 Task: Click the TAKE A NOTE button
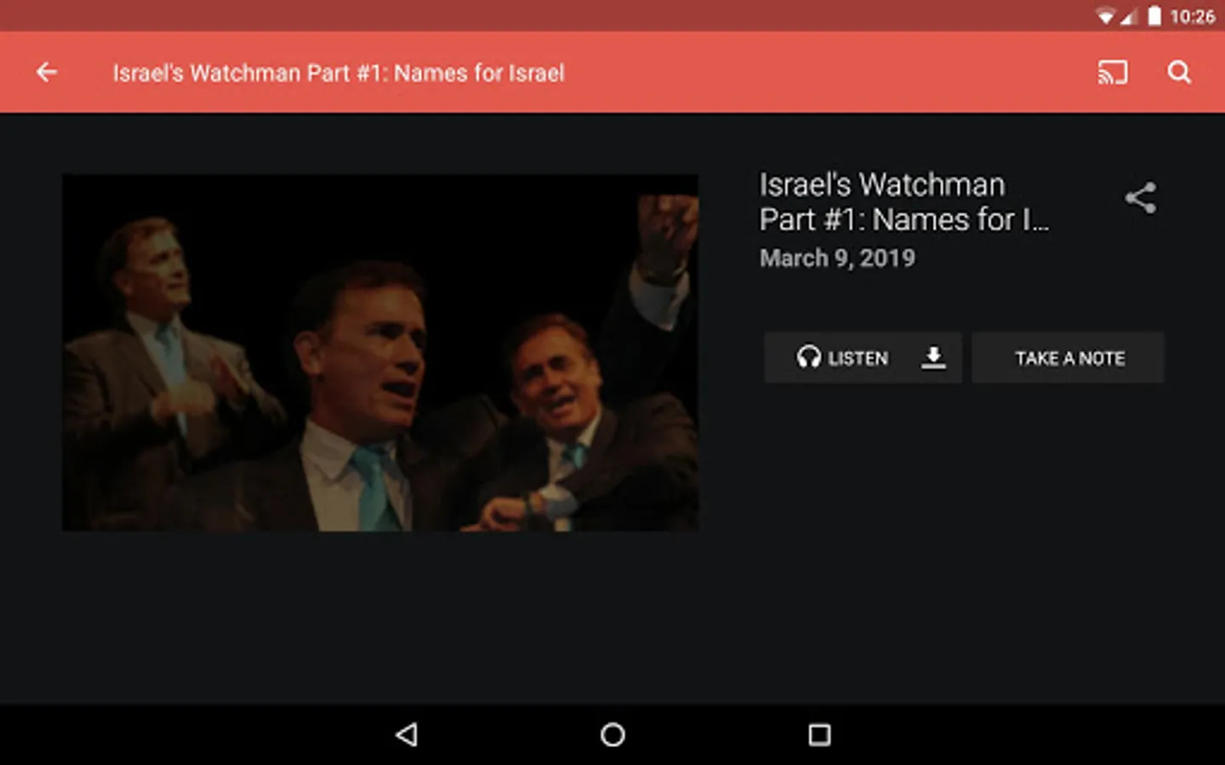coord(1068,358)
